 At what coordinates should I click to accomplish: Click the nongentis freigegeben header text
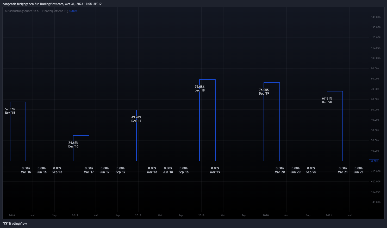(x=52, y=4)
